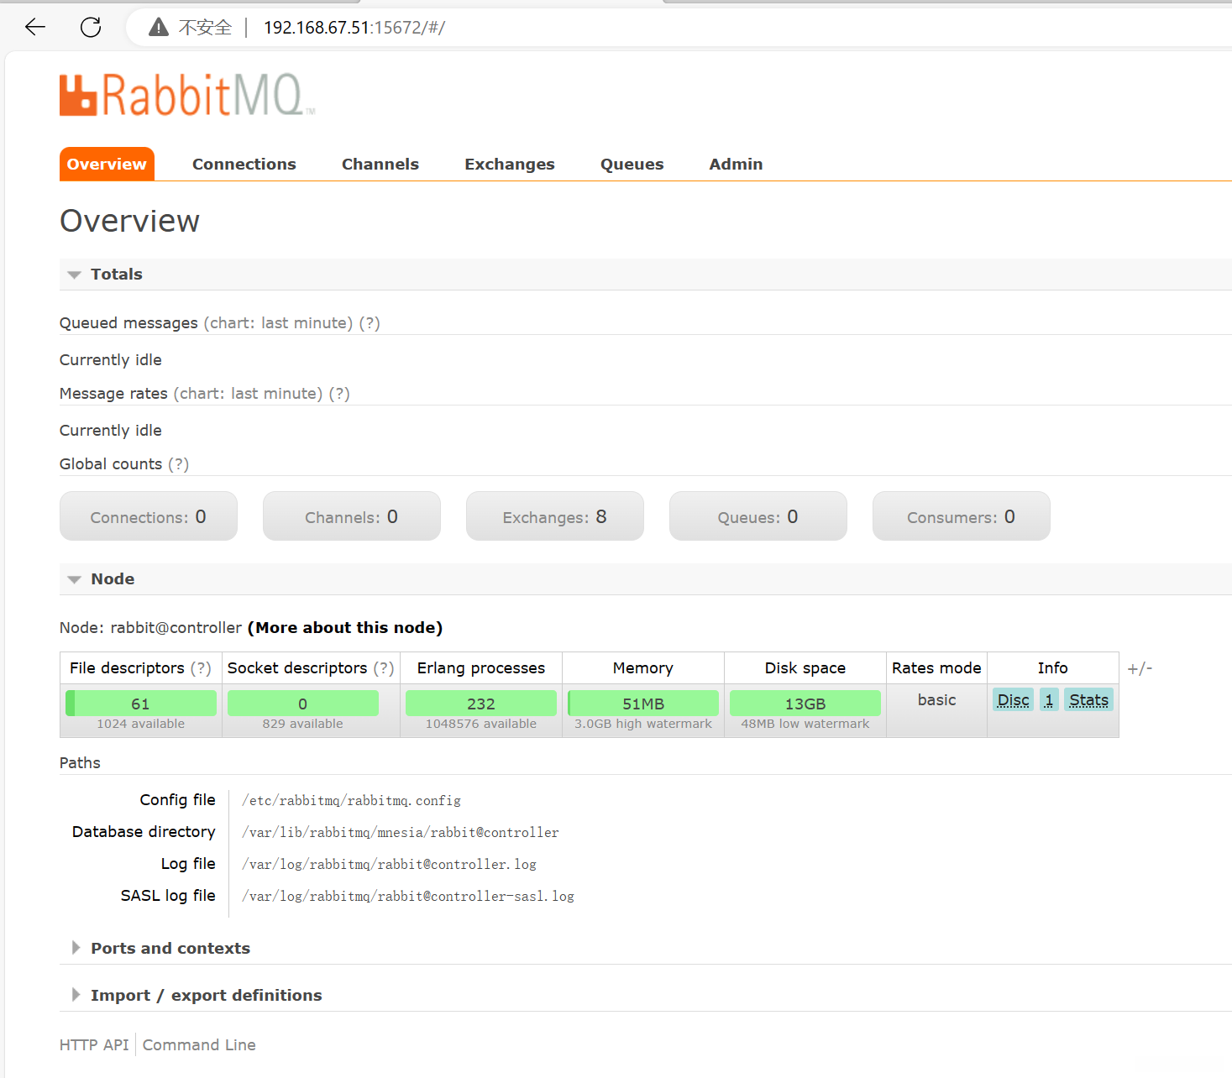Click the Rates mode column header
This screenshot has width=1232, height=1078.
tap(936, 668)
